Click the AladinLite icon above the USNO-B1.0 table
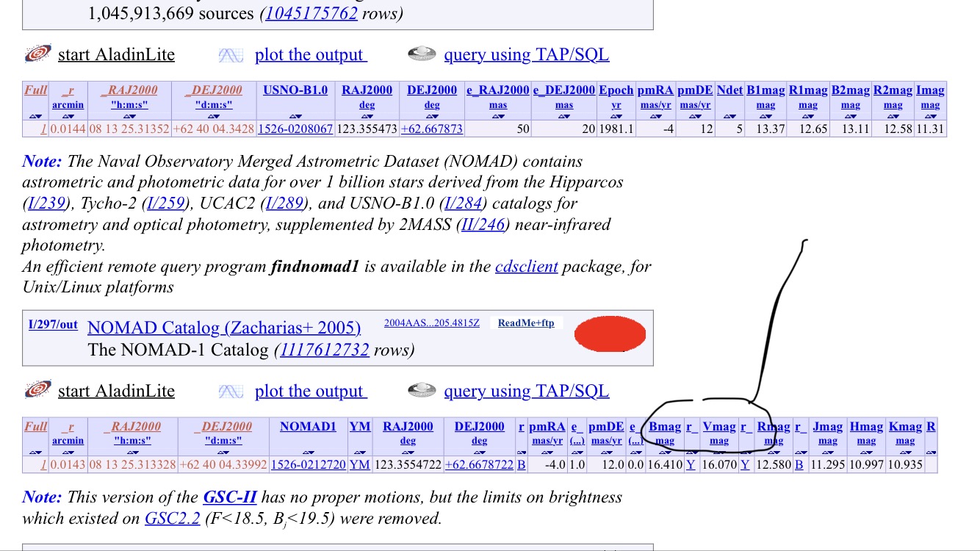 (x=37, y=54)
